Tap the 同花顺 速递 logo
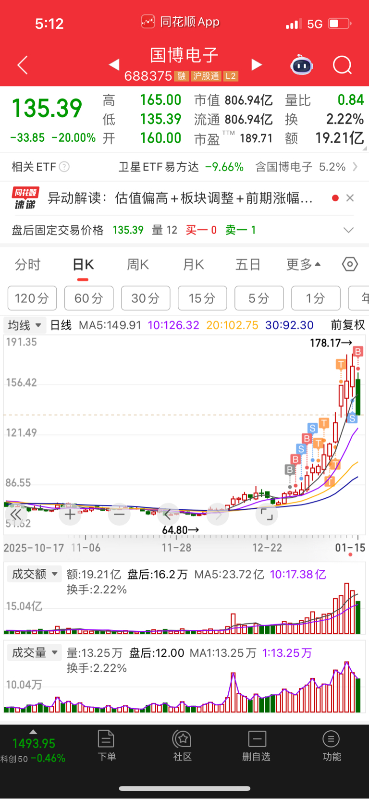 tap(25, 198)
